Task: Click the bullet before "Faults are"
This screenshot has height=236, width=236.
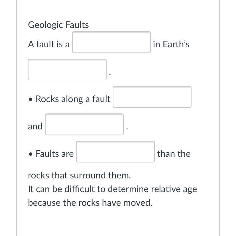Action: 31,154
